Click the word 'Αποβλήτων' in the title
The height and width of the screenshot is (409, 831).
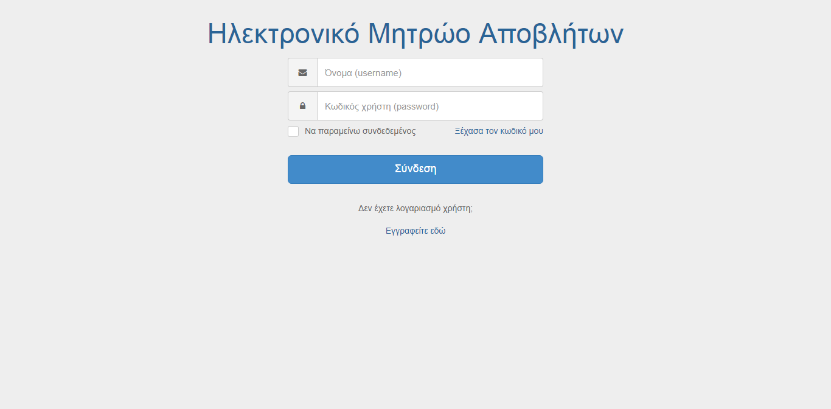pos(551,35)
